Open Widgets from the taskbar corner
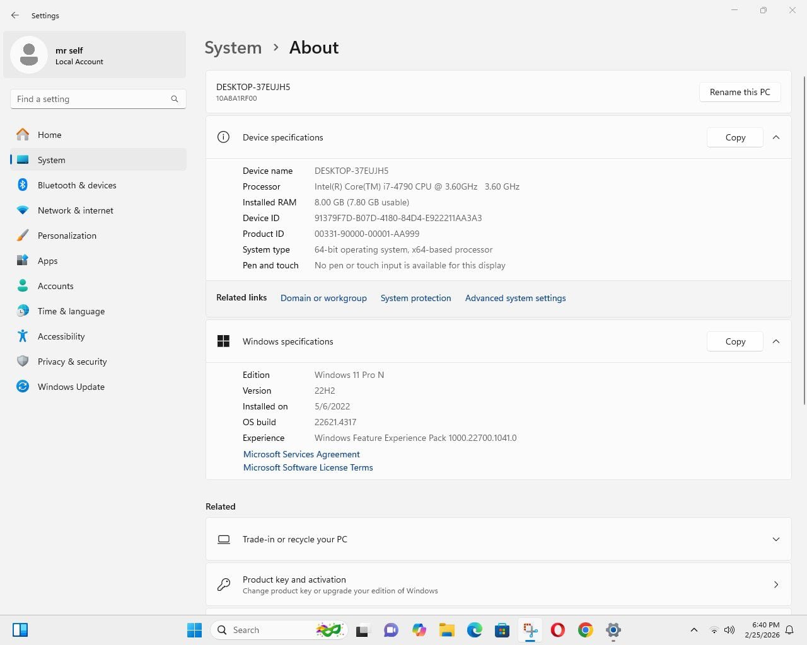This screenshot has width=807, height=645. [20, 630]
